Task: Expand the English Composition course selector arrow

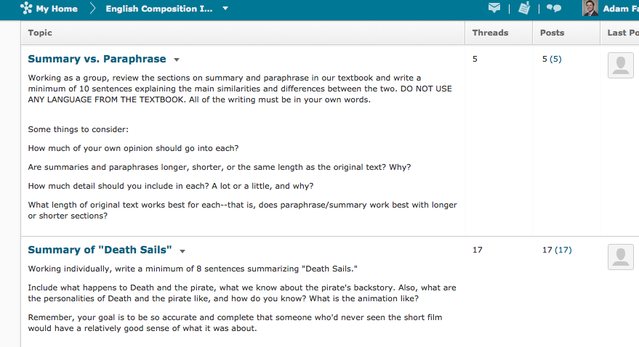Action: click(225, 9)
